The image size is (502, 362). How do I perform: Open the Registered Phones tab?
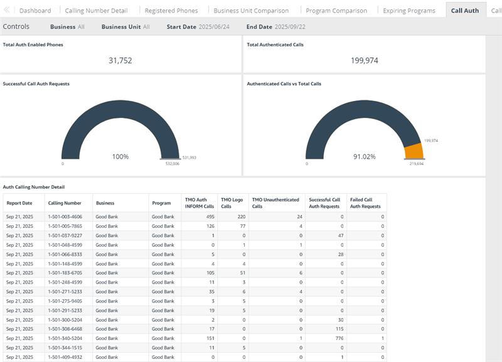click(171, 11)
